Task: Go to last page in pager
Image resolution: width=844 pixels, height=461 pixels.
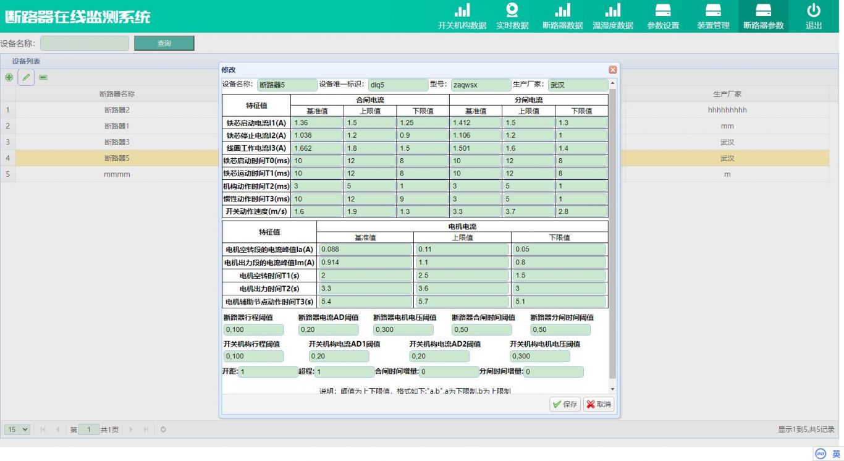Action: (146, 429)
